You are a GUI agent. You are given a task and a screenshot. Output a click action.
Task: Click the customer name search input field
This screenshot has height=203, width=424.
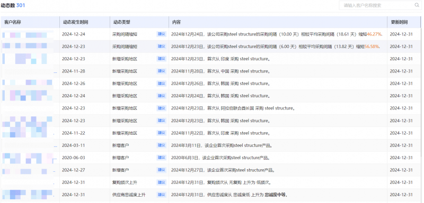(380, 5)
